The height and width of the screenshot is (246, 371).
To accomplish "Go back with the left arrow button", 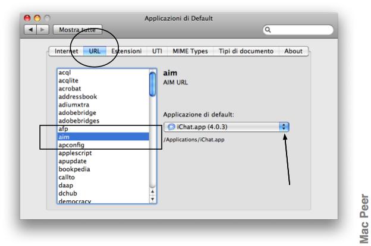I will tap(30, 30).
